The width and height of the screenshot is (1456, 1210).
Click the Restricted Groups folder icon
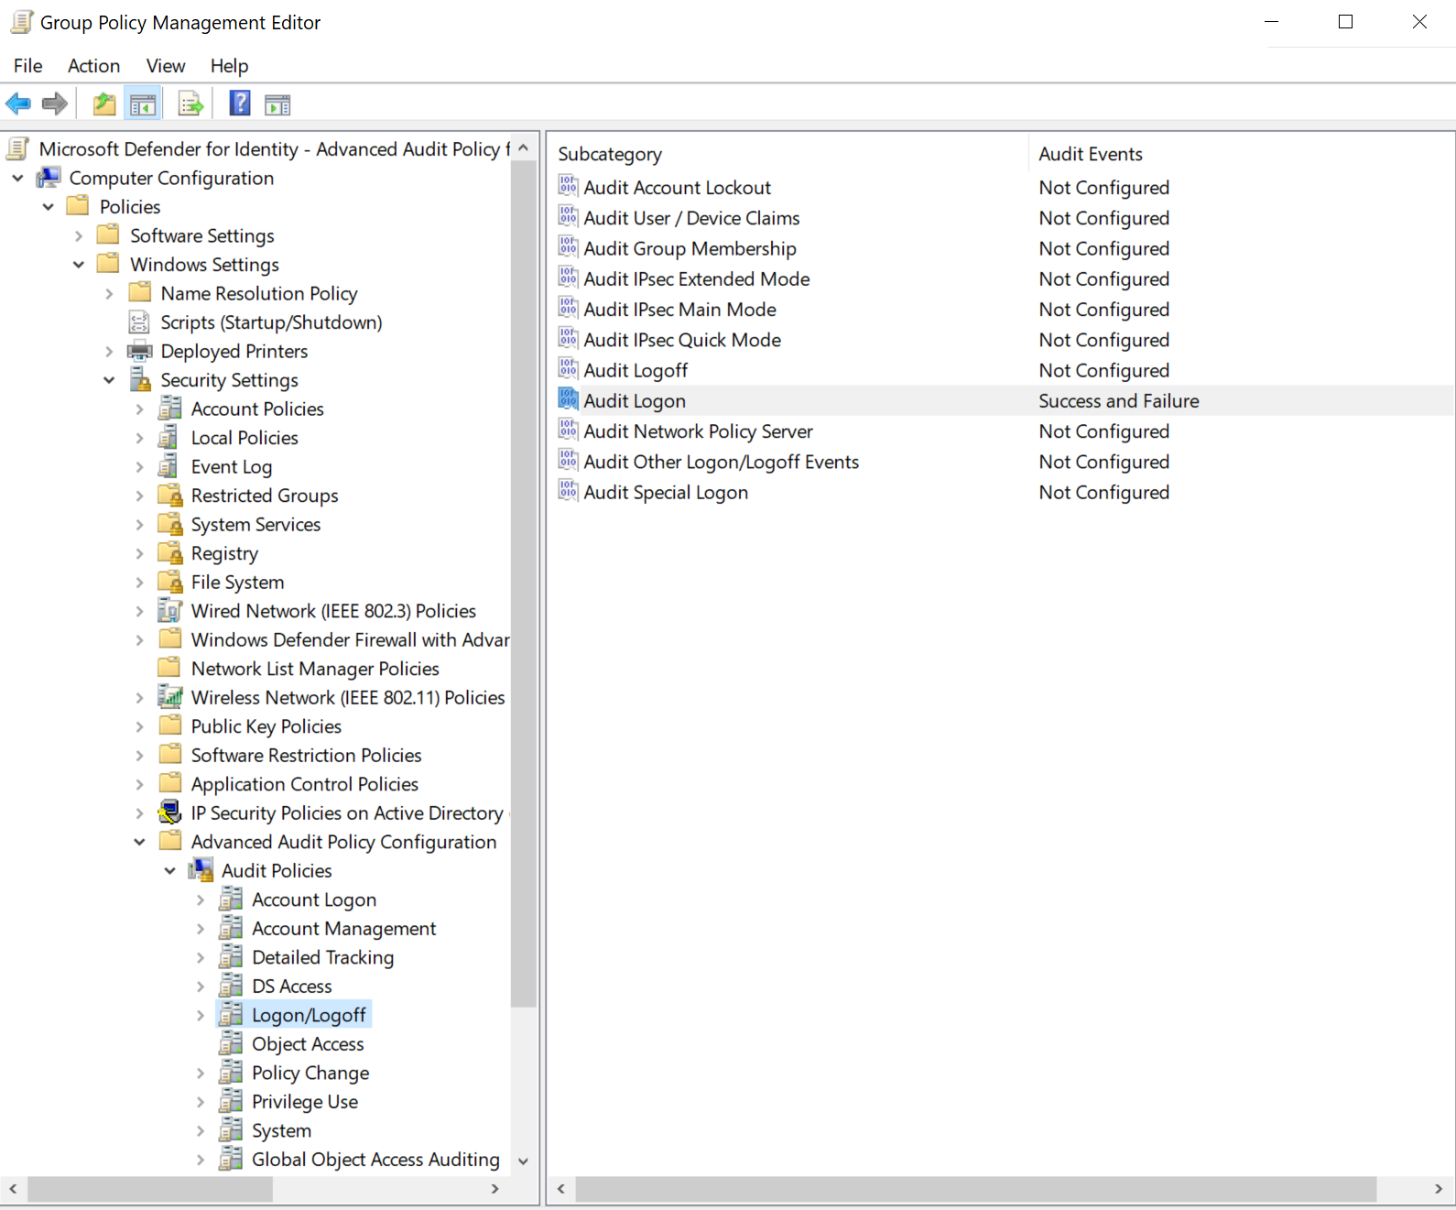pos(169,495)
